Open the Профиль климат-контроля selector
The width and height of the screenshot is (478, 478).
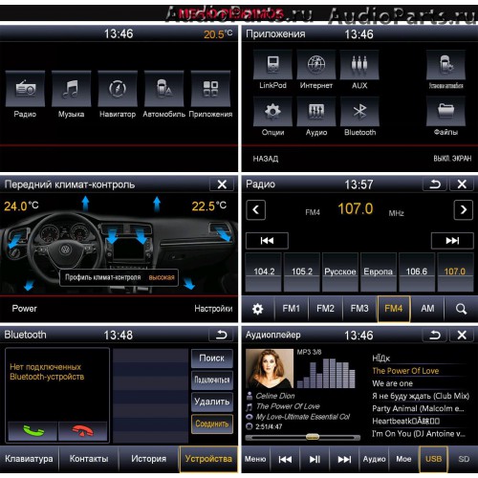(x=119, y=277)
